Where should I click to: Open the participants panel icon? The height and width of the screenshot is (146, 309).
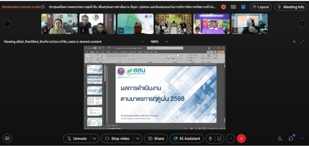click(280, 138)
